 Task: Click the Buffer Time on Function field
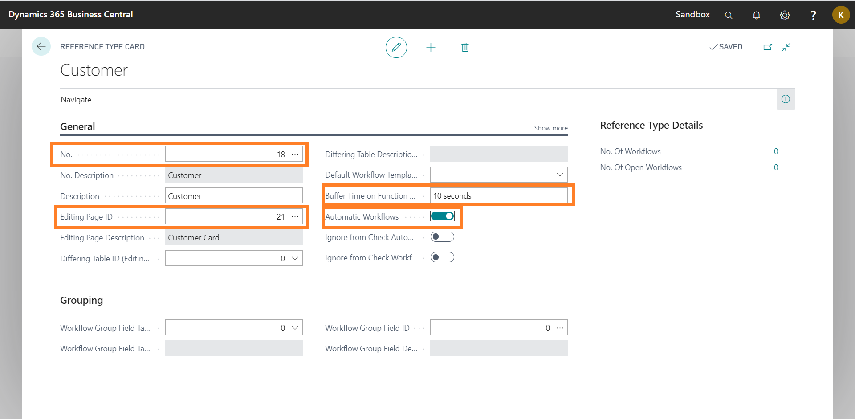498,196
